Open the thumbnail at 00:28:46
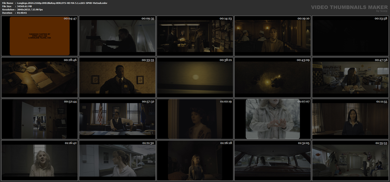 [x=40, y=77]
